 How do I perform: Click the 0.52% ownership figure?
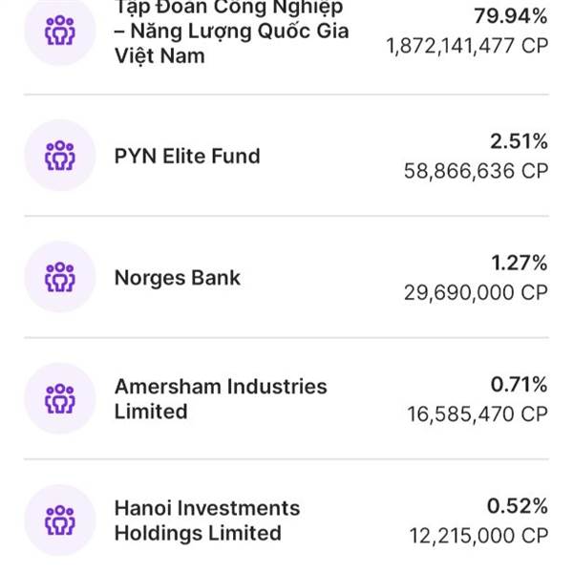coord(518,506)
